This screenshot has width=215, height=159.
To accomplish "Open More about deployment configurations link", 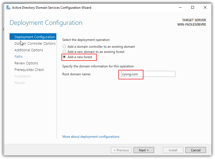I will point(91,137).
